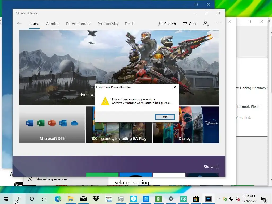Go back using the Microsoft Store back arrow
Image resolution: width=272 pixels, height=204 pixels.
(x=19, y=24)
